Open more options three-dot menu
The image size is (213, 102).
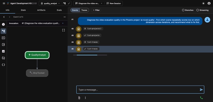pos(85,98)
